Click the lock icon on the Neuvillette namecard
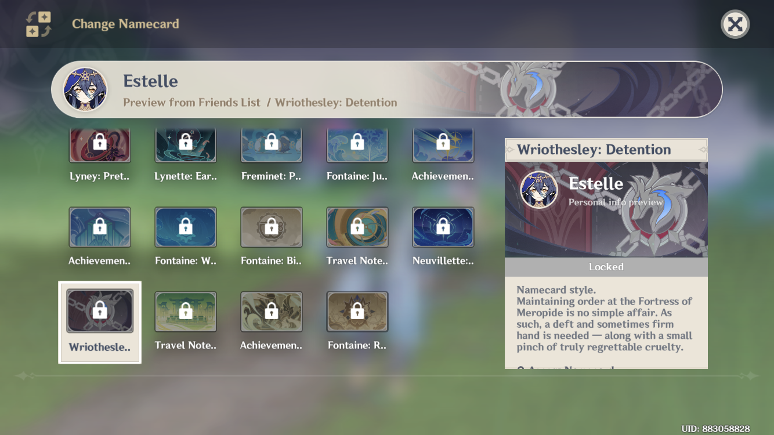This screenshot has width=774, height=435. tap(443, 227)
